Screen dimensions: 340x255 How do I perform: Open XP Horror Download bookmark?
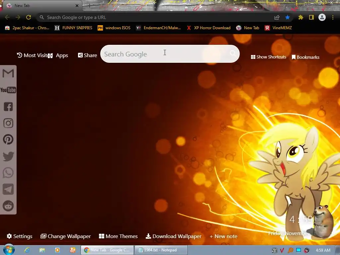209,28
